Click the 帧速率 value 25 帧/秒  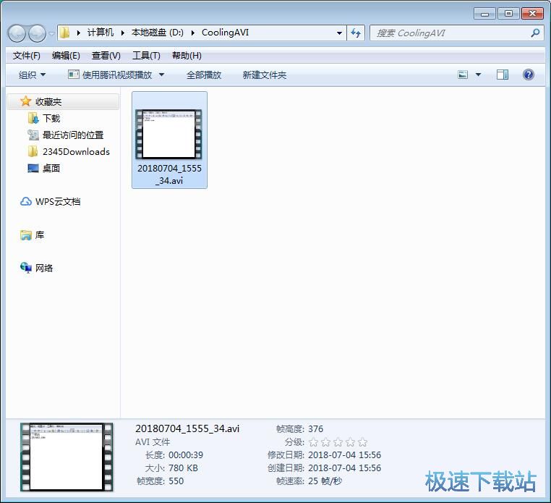pyautogui.click(x=325, y=481)
